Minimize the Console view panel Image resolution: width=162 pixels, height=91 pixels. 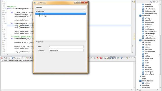tap(131, 57)
